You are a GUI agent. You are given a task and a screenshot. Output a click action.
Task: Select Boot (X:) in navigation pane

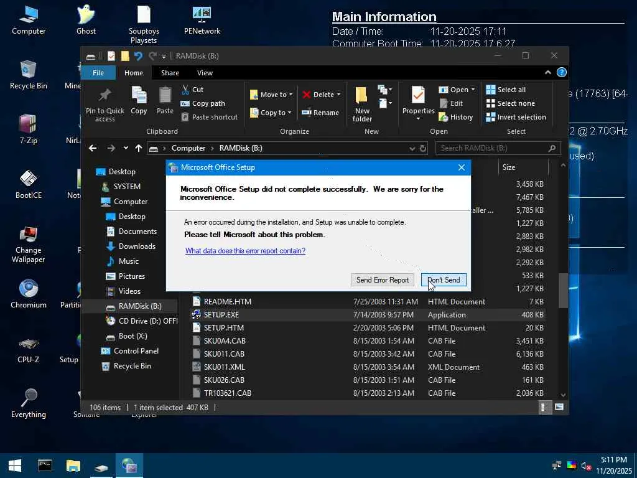(133, 336)
